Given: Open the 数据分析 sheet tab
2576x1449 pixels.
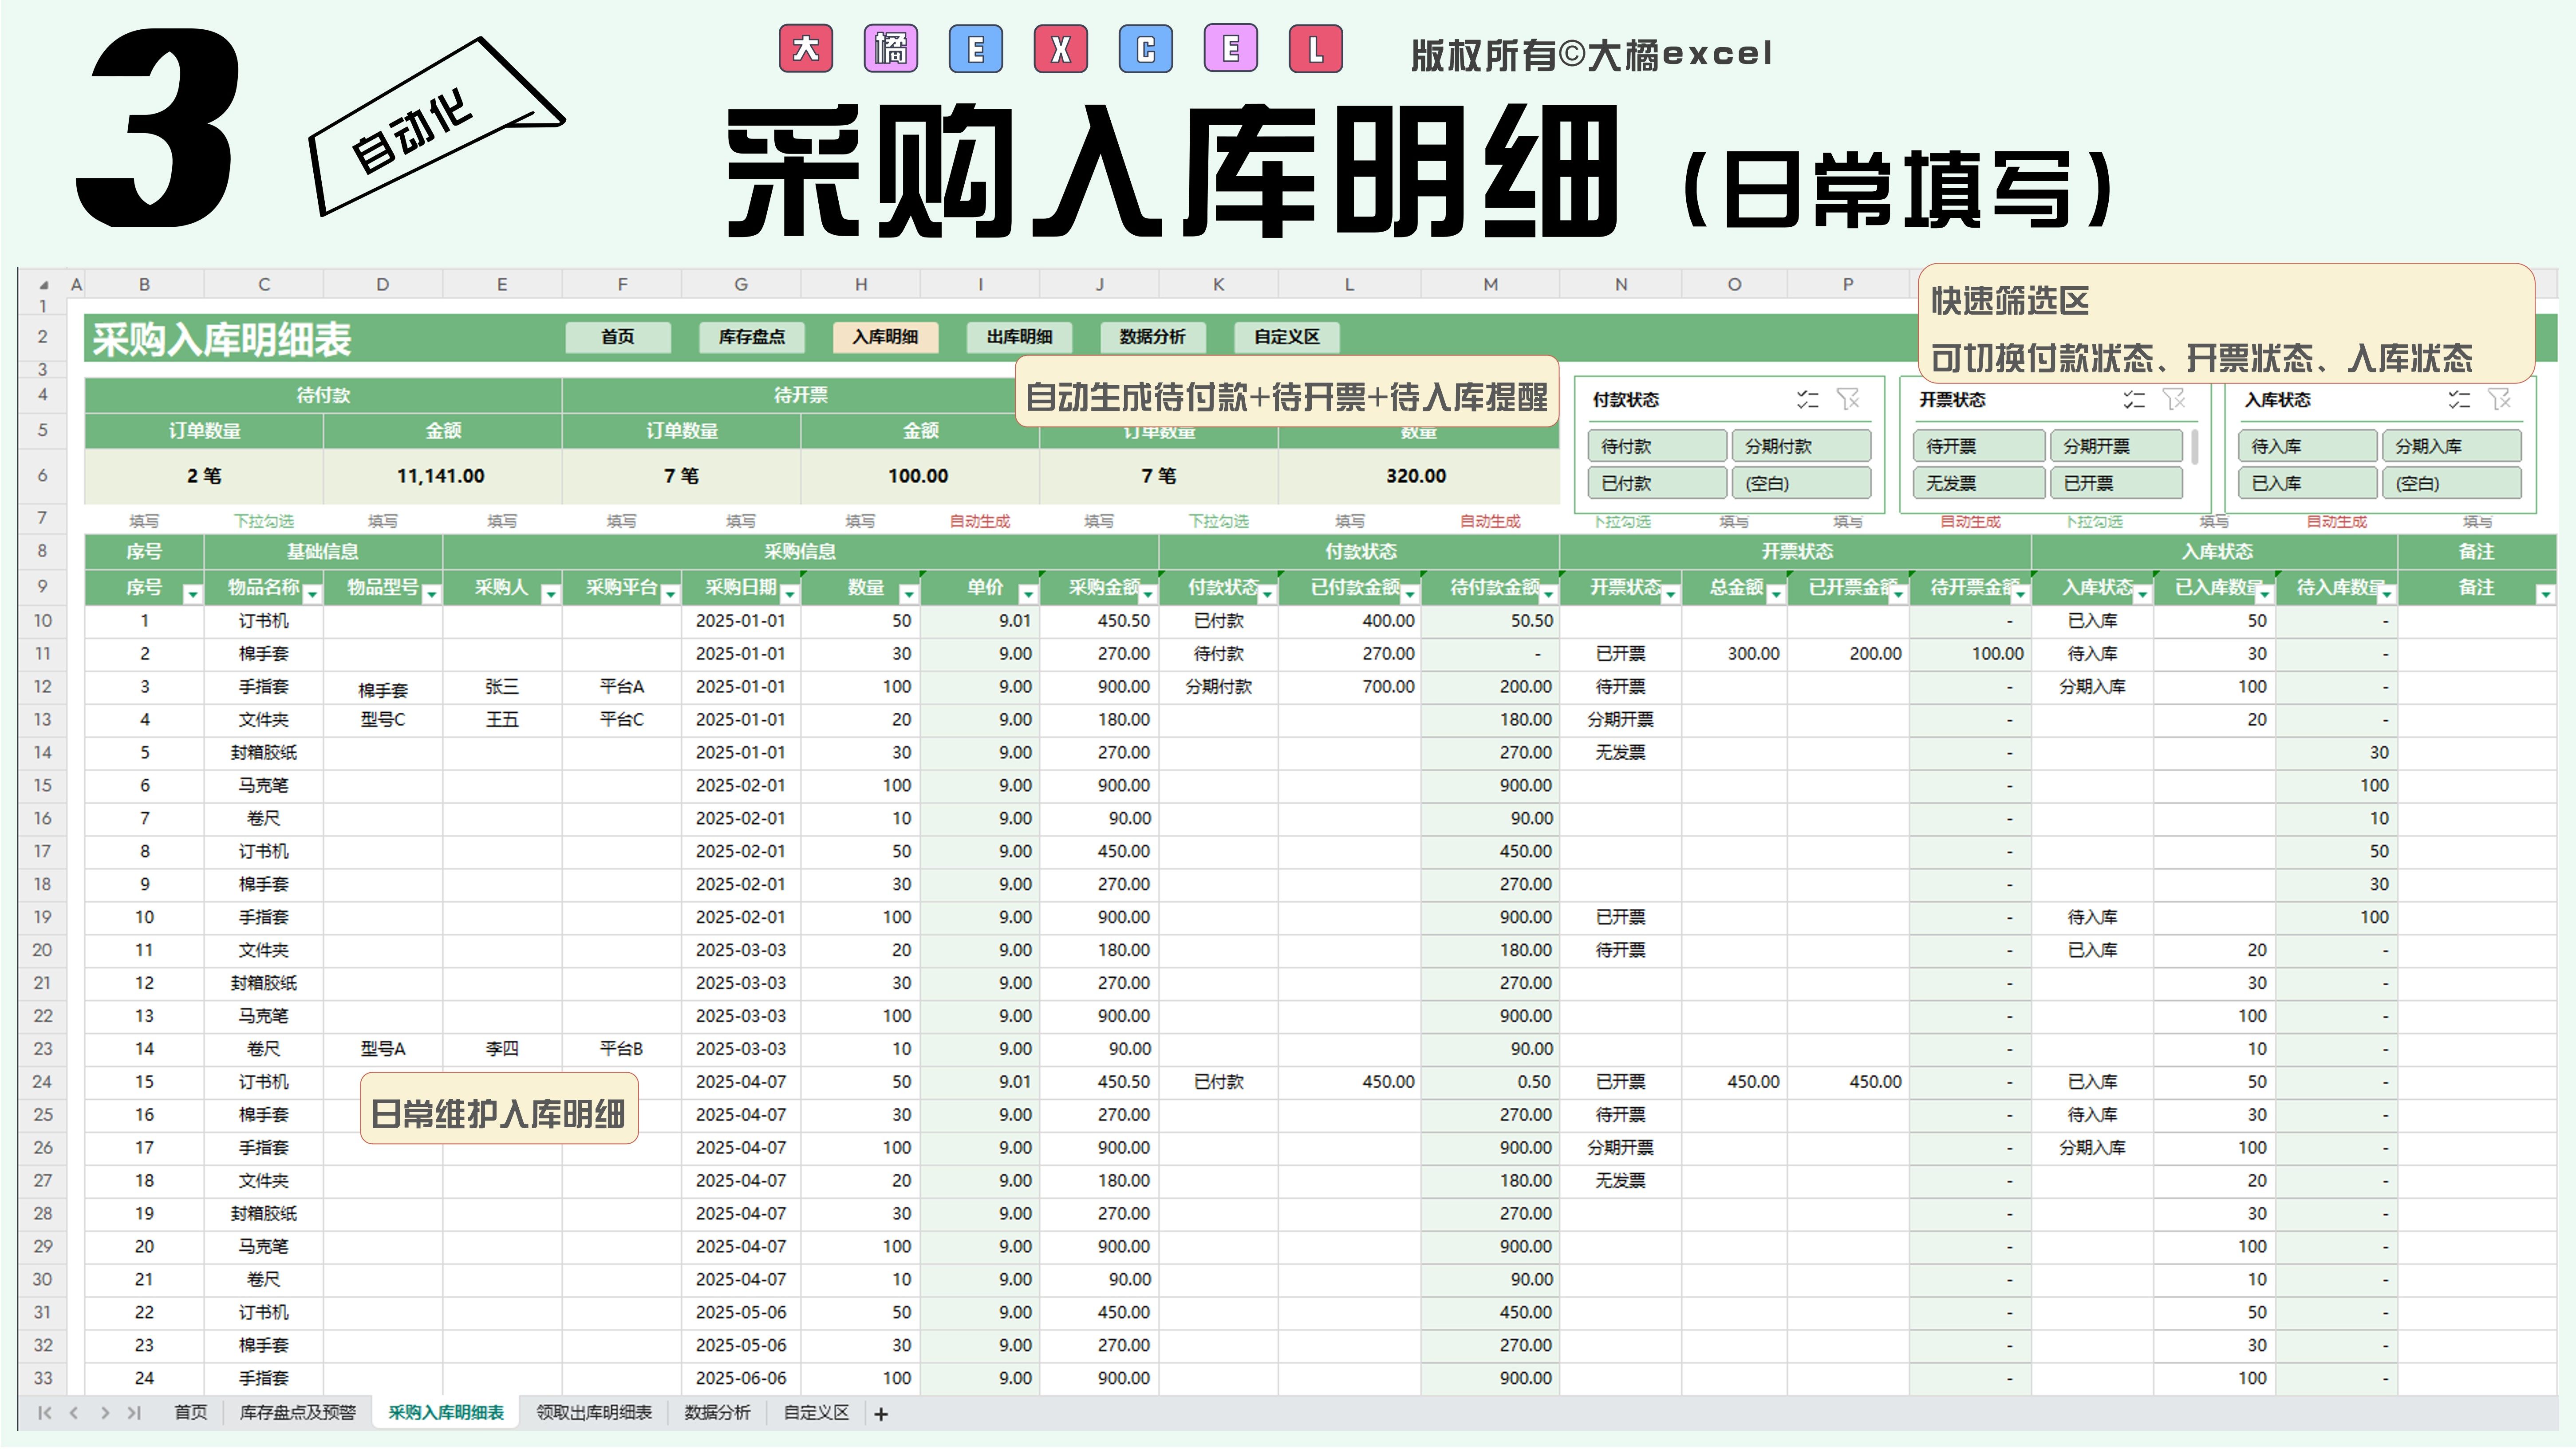Looking at the screenshot, I should pyautogui.click(x=717, y=1413).
